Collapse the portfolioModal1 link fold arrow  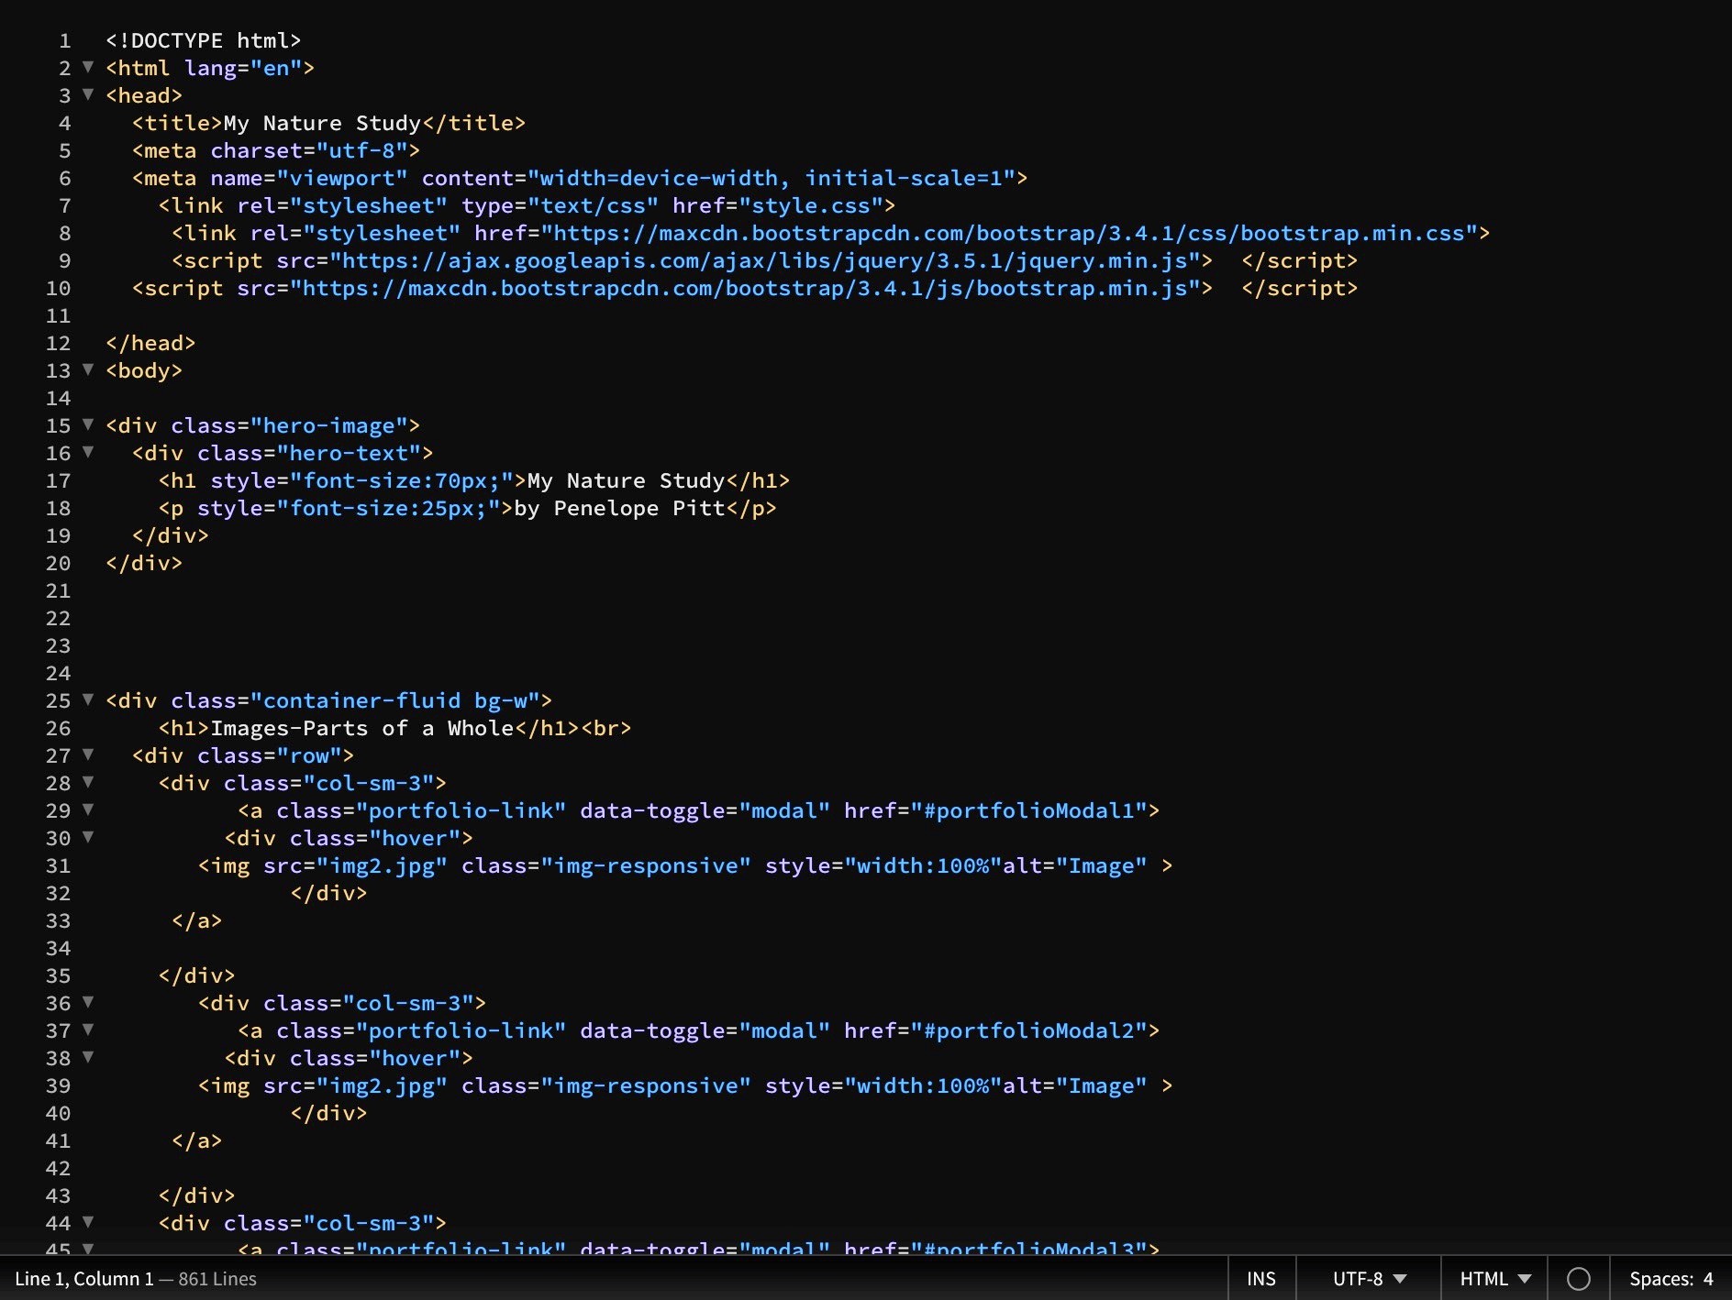pyautogui.click(x=87, y=810)
